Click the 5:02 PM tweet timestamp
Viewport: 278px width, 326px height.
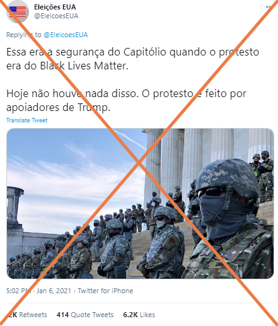click(x=19, y=291)
